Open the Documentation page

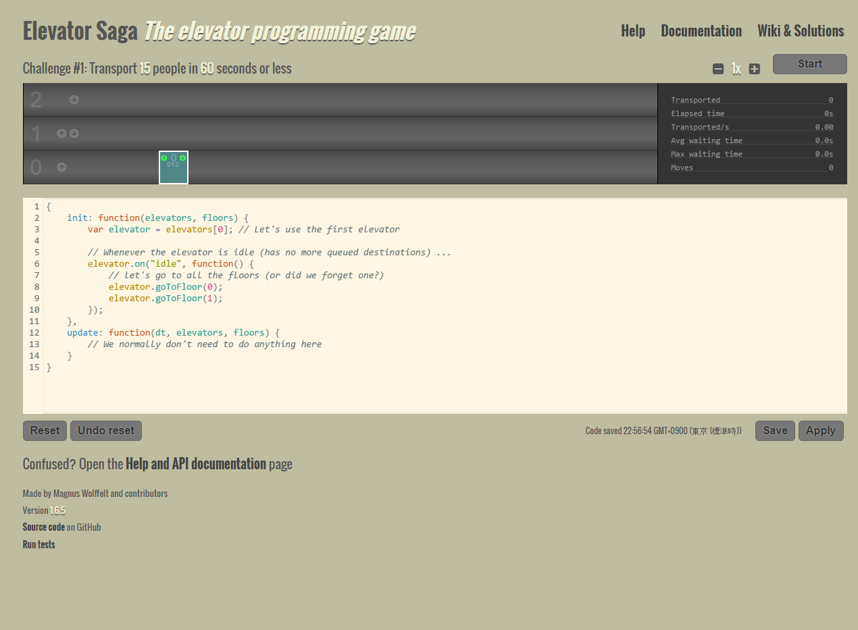tap(701, 31)
